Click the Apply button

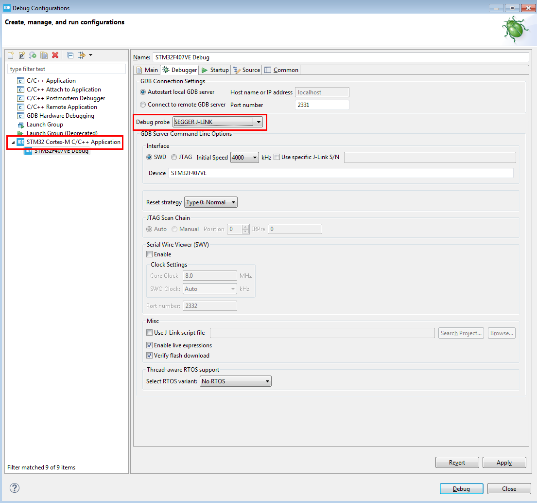point(504,463)
